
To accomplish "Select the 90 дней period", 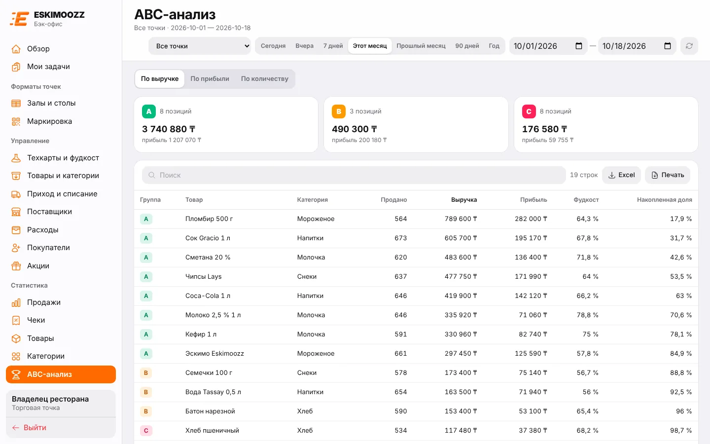I will (x=467, y=46).
